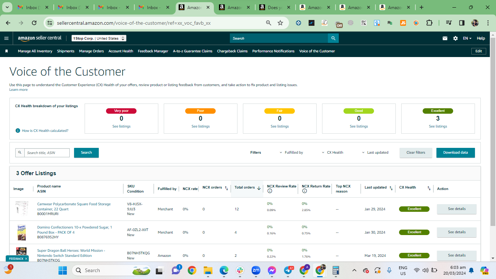
Task: Open Telegram from taskbar
Action: point(289,270)
